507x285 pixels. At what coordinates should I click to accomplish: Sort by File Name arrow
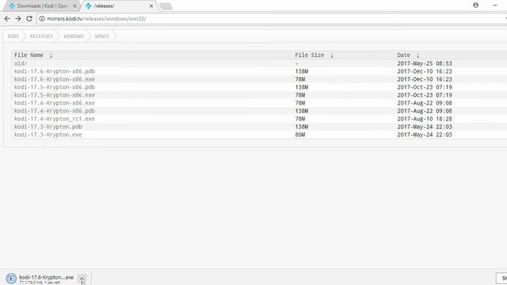click(51, 55)
